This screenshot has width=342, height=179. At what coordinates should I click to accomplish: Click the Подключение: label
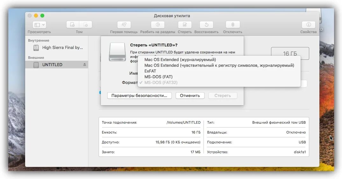pyautogui.click(x=220, y=142)
